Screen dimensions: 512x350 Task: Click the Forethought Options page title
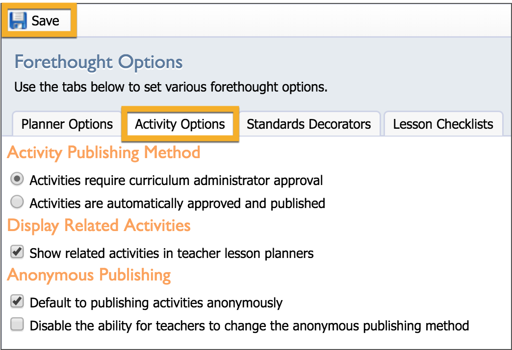tap(99, 62)
